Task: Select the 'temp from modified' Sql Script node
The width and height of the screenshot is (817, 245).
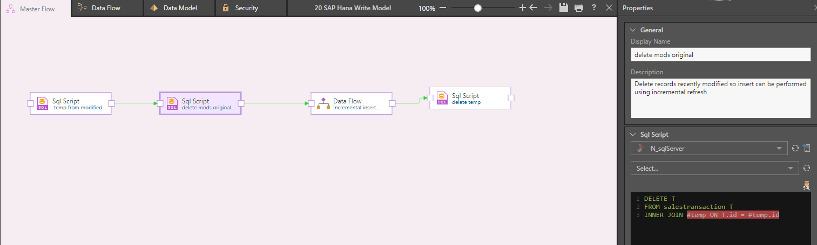Action: coord(71,103)
